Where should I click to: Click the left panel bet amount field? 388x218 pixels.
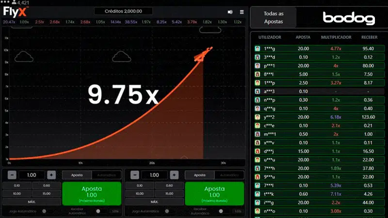32,175
